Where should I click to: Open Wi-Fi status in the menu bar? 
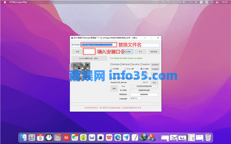point(168,2)
